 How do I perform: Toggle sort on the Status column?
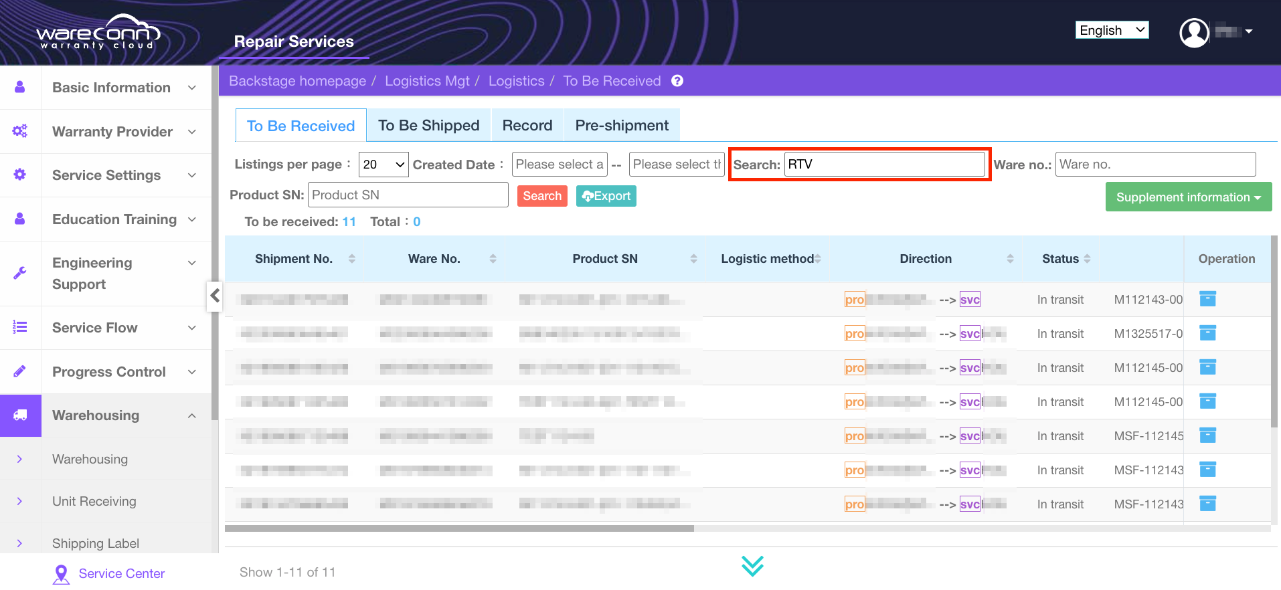pos(1087,259)
